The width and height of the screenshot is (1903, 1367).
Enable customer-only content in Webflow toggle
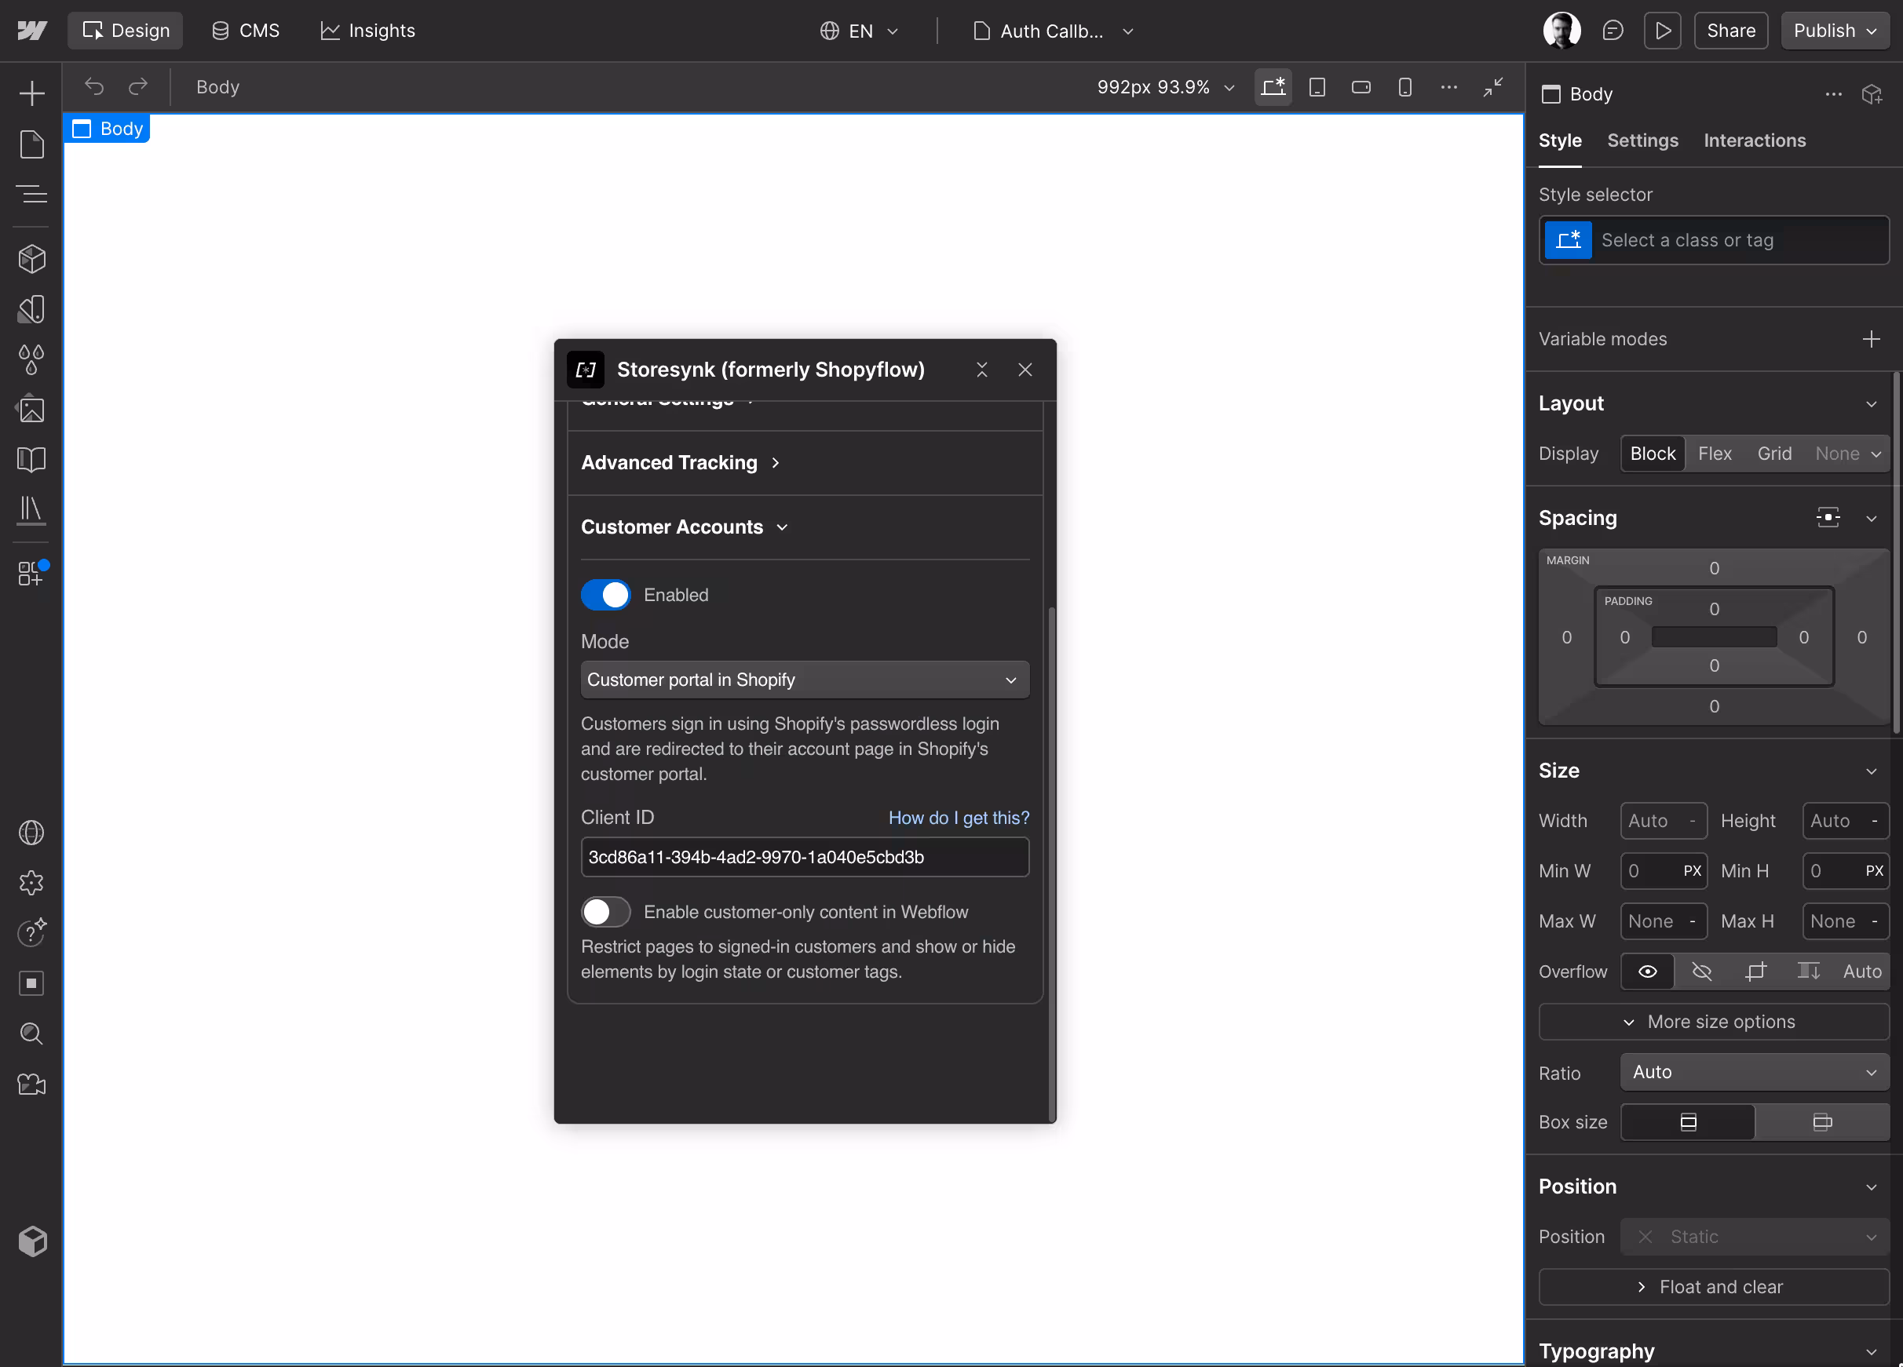pyautogui.click(x=605, y=912)
